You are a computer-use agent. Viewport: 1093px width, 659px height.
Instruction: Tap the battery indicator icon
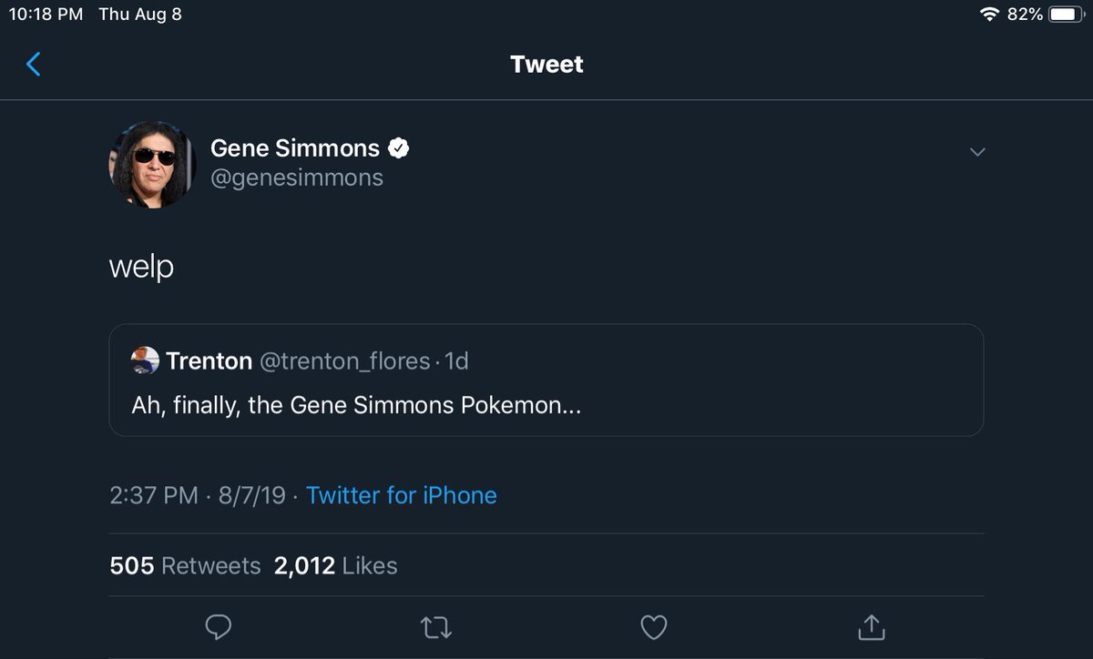tap(1066, 15)
